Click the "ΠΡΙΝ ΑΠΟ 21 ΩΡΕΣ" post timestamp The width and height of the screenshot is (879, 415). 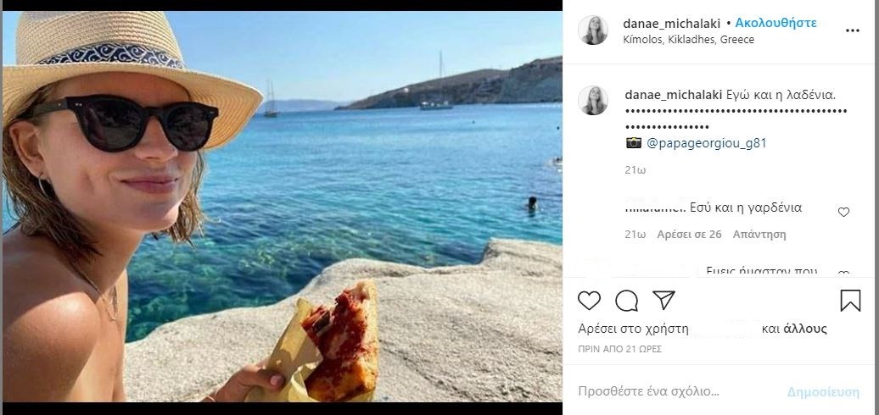pos(619,349)
